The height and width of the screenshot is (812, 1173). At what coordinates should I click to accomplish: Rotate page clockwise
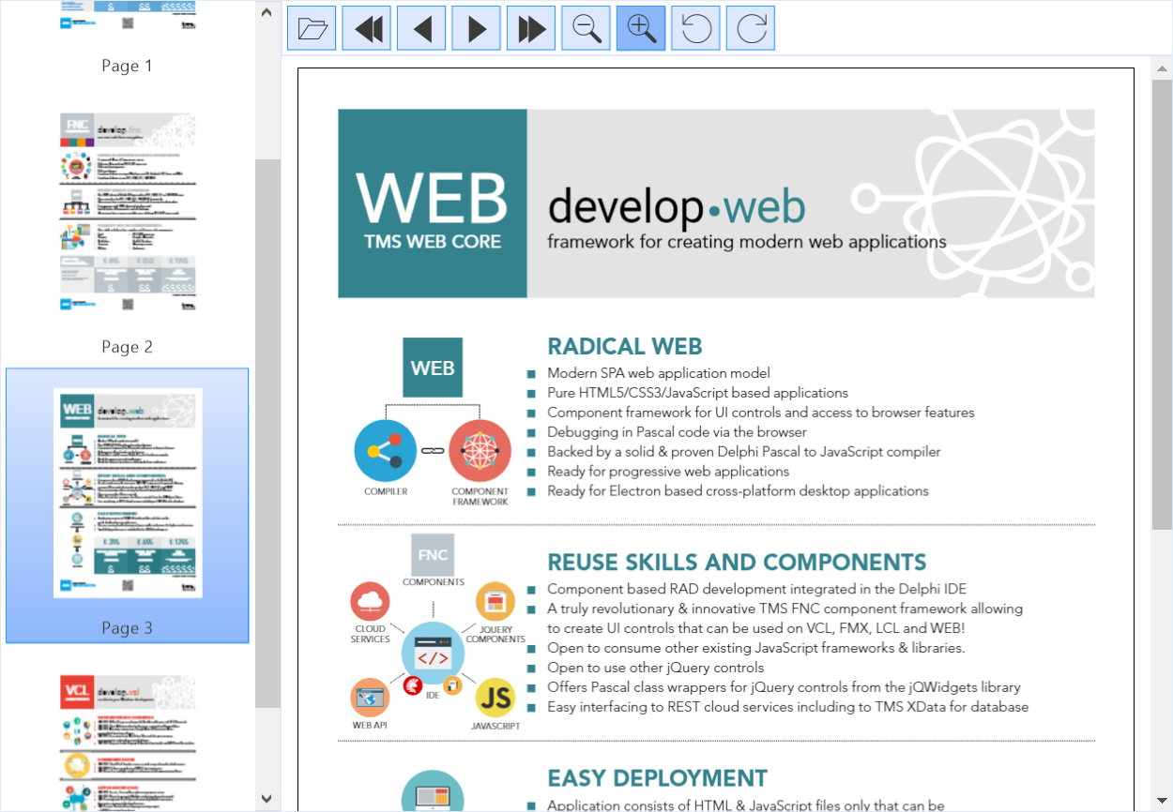pyautogui.click(x=751, y=28)
